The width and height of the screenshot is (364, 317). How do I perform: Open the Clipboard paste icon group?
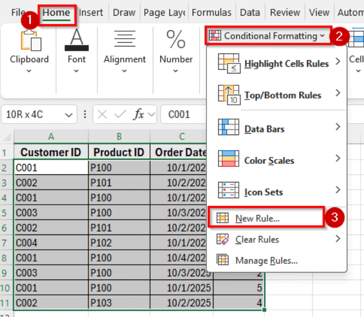31,40
